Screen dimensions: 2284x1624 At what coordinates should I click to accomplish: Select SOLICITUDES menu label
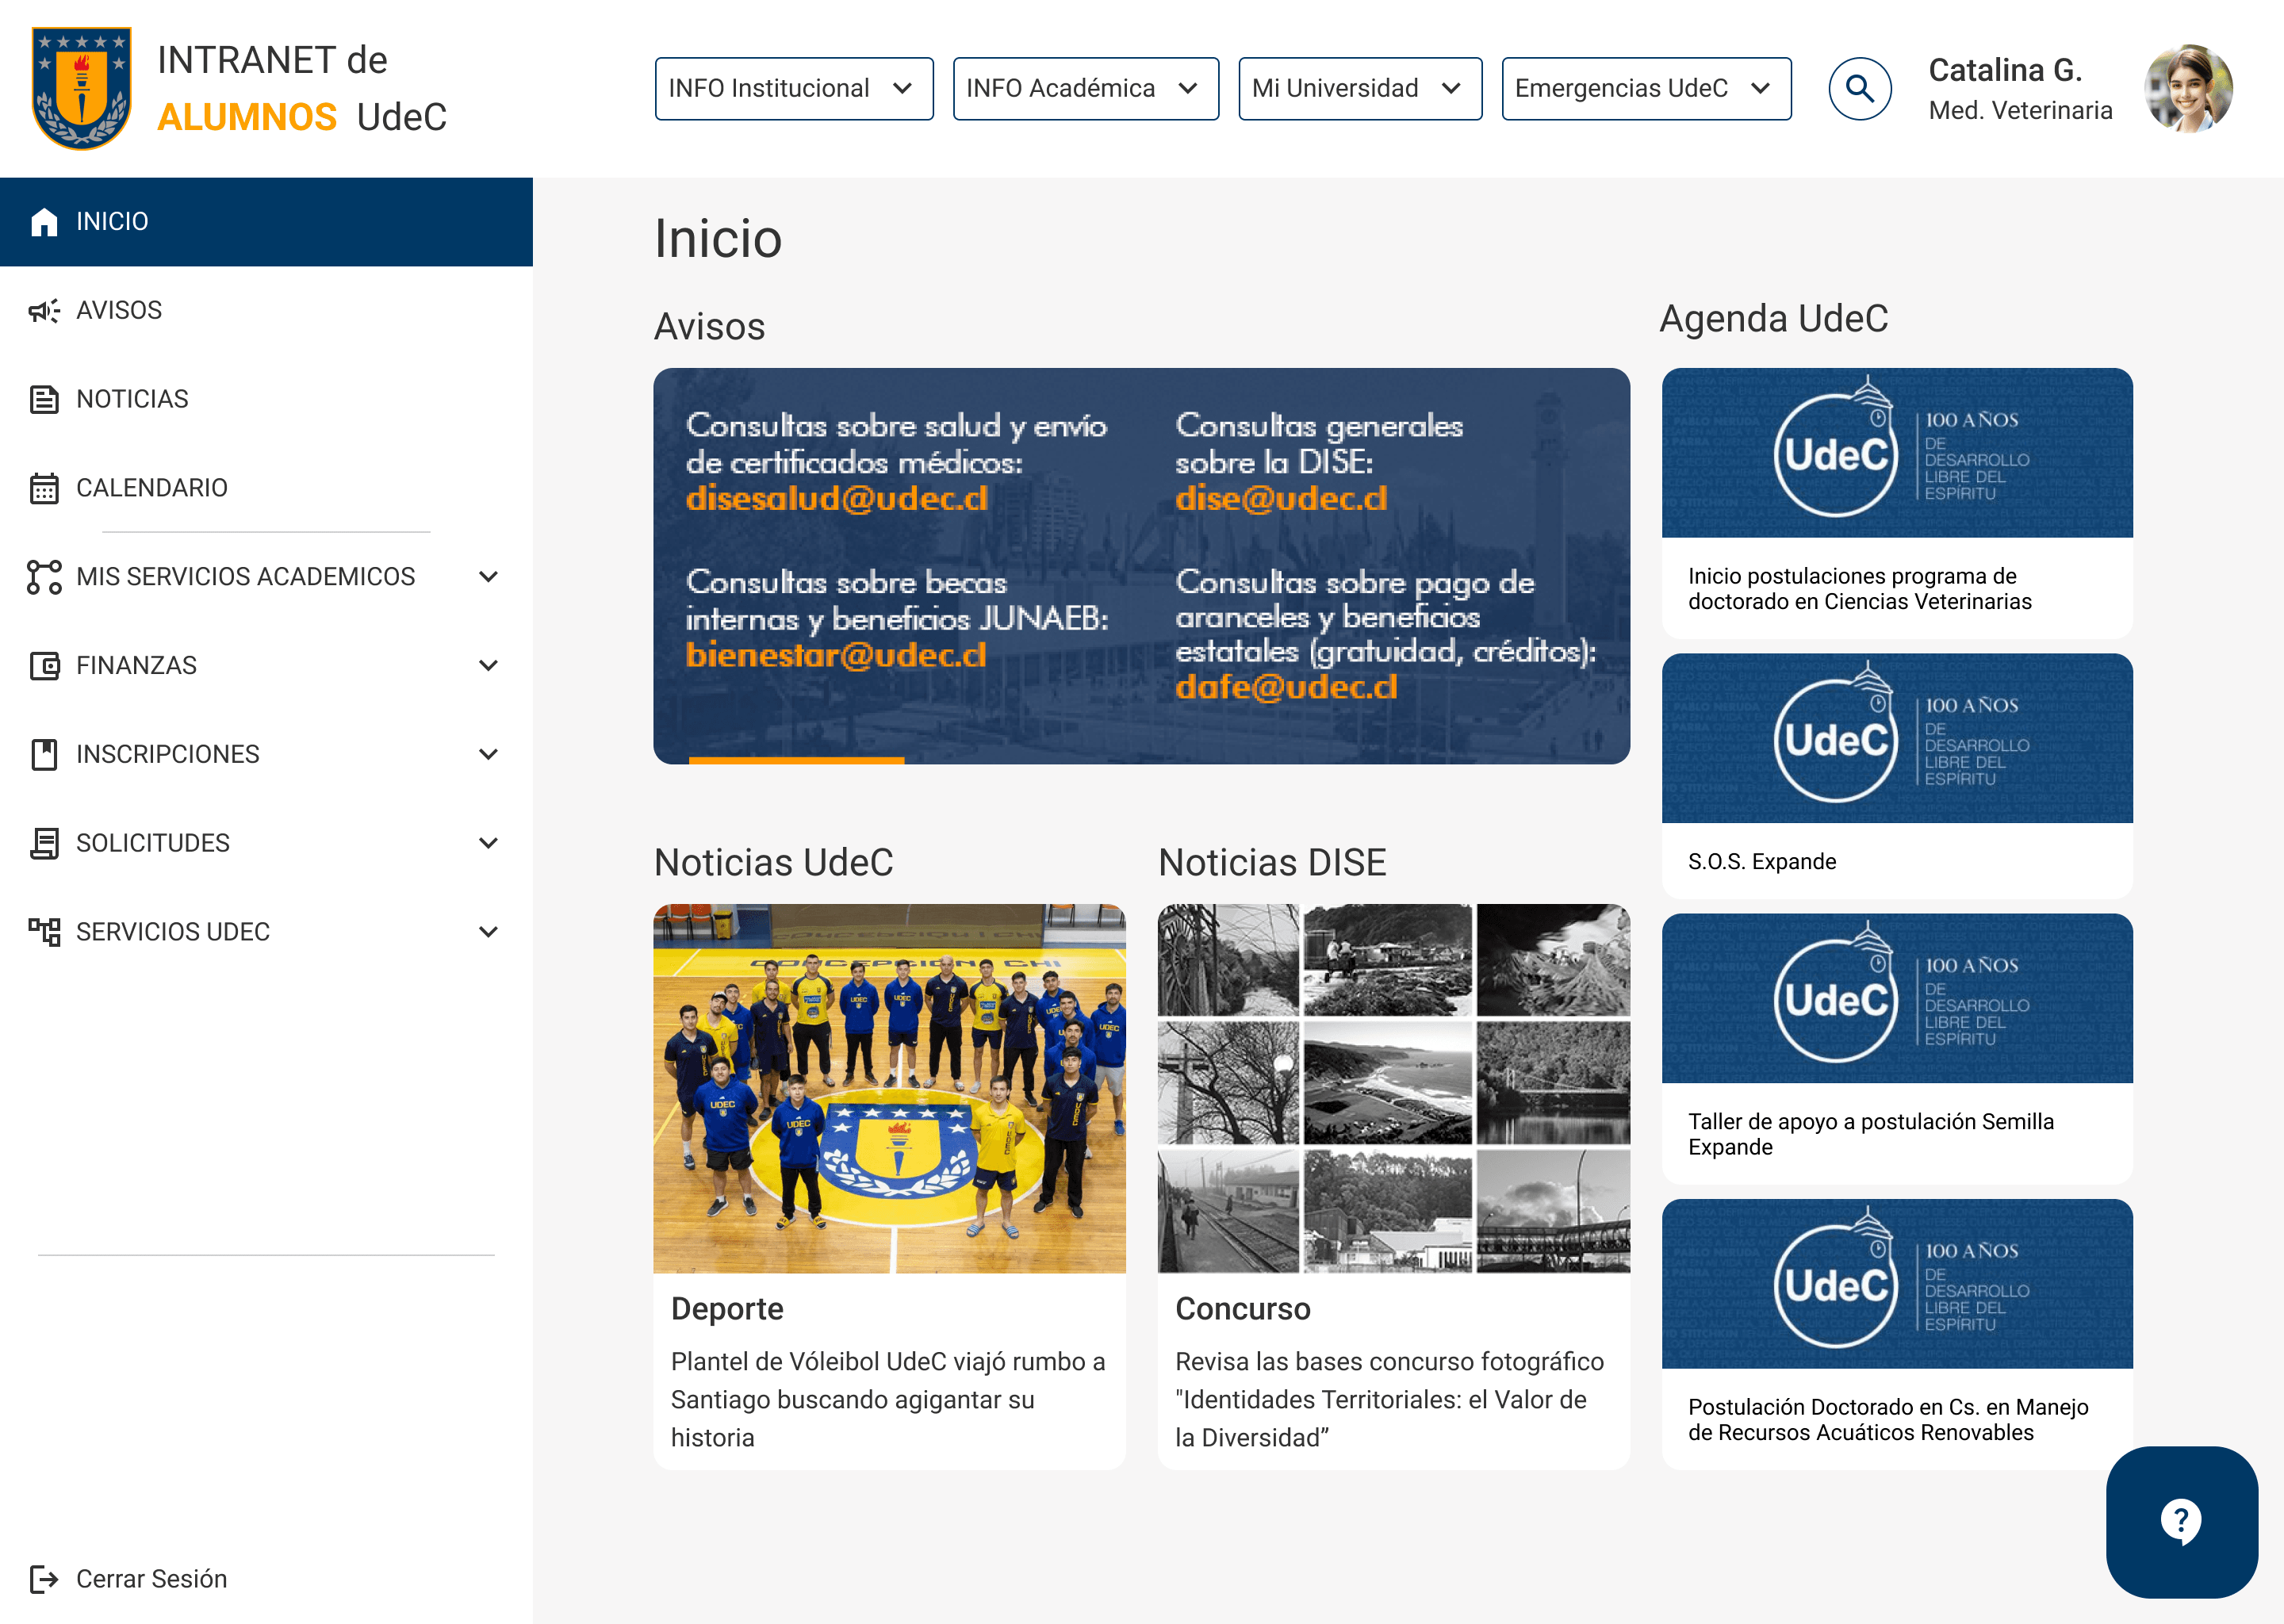click(153, 843)
